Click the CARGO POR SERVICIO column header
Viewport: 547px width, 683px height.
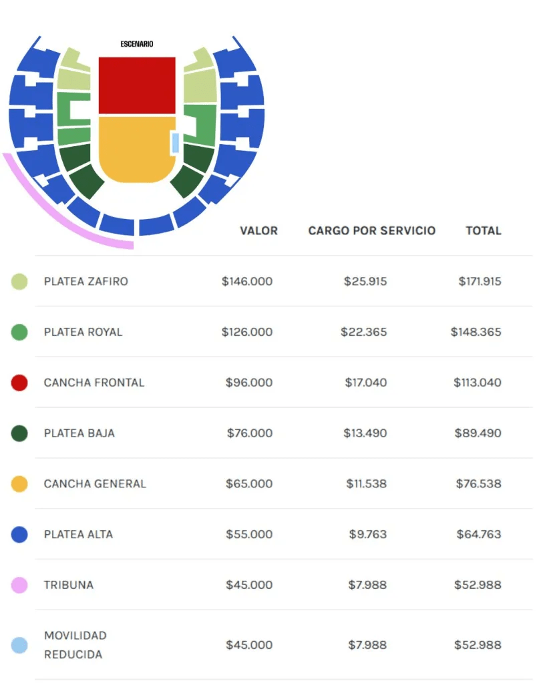click(371, 231)
